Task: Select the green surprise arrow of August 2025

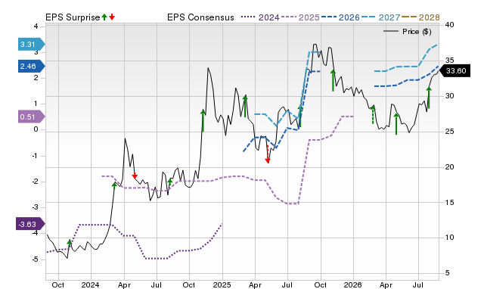Action: (x=300, y=116)
